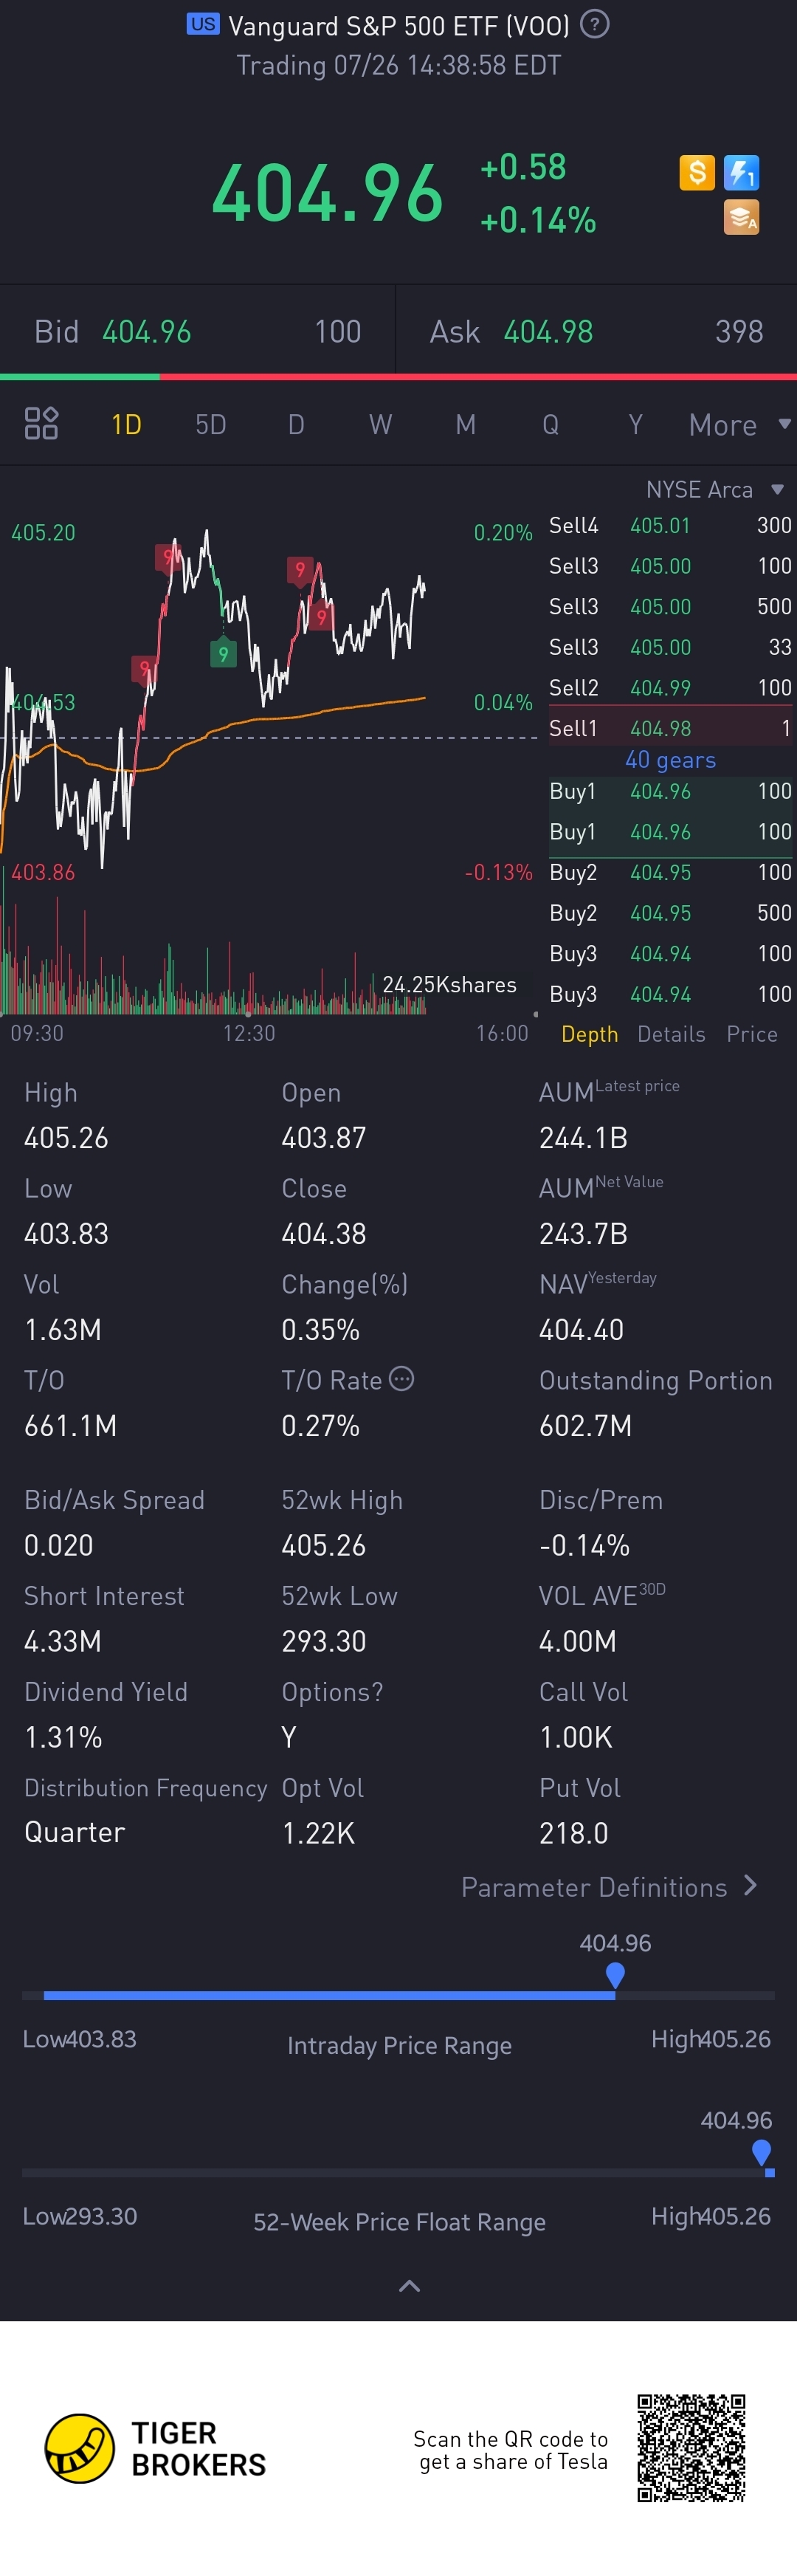This screenshot has width=797, height=2576.
Task: Switch to the Details tab
Action: click(671, 1034)
